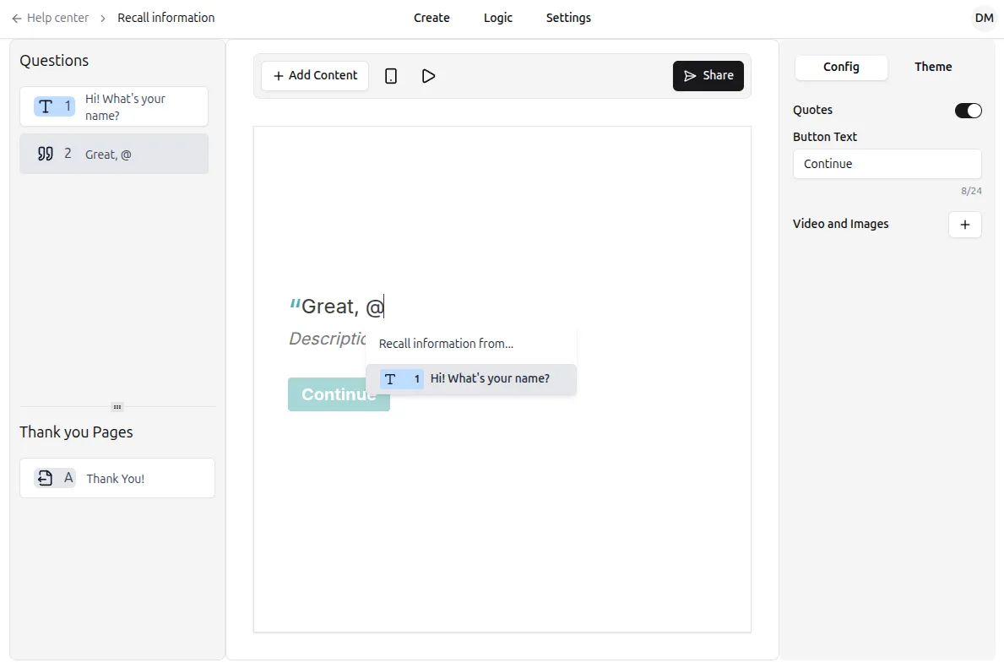
Task: Click the Add Content button
Action: tap(315, 76)
